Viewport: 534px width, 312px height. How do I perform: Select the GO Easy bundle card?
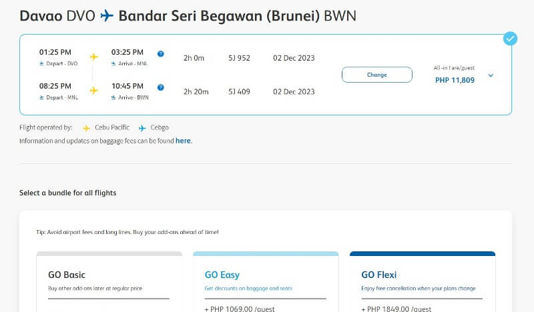coord(266,282)
